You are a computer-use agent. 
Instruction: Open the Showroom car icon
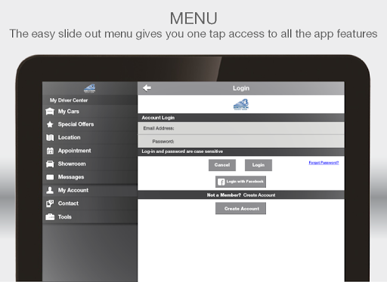click(x=50, y=164)
